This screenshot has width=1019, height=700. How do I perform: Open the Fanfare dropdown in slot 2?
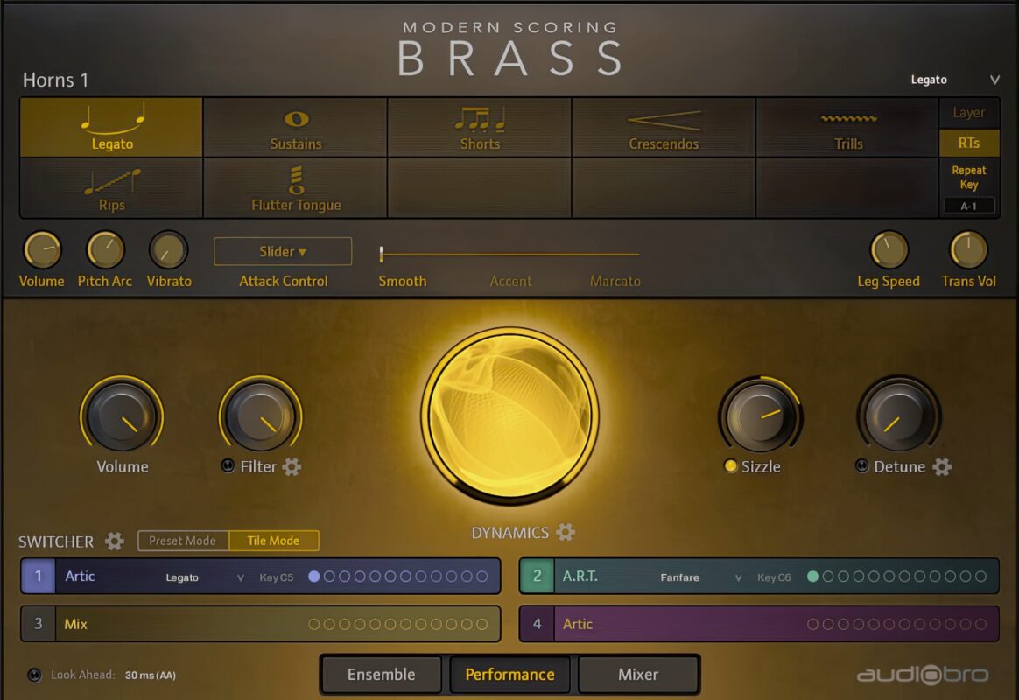point(700,577)
